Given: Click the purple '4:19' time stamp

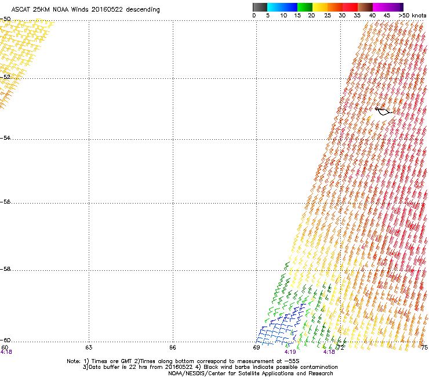Looking at the screenshot, I should 290,352.
